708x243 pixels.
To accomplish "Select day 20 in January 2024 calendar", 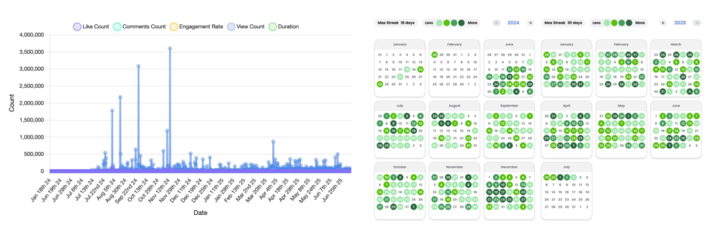I will pos(420,69).
